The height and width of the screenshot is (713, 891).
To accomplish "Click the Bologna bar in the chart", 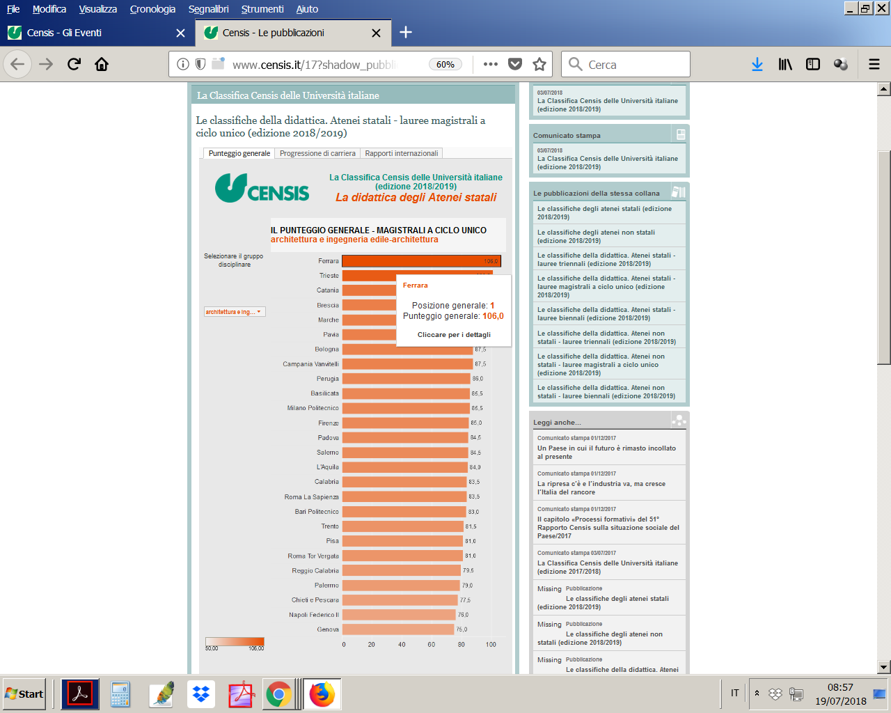I will (407, 350).
